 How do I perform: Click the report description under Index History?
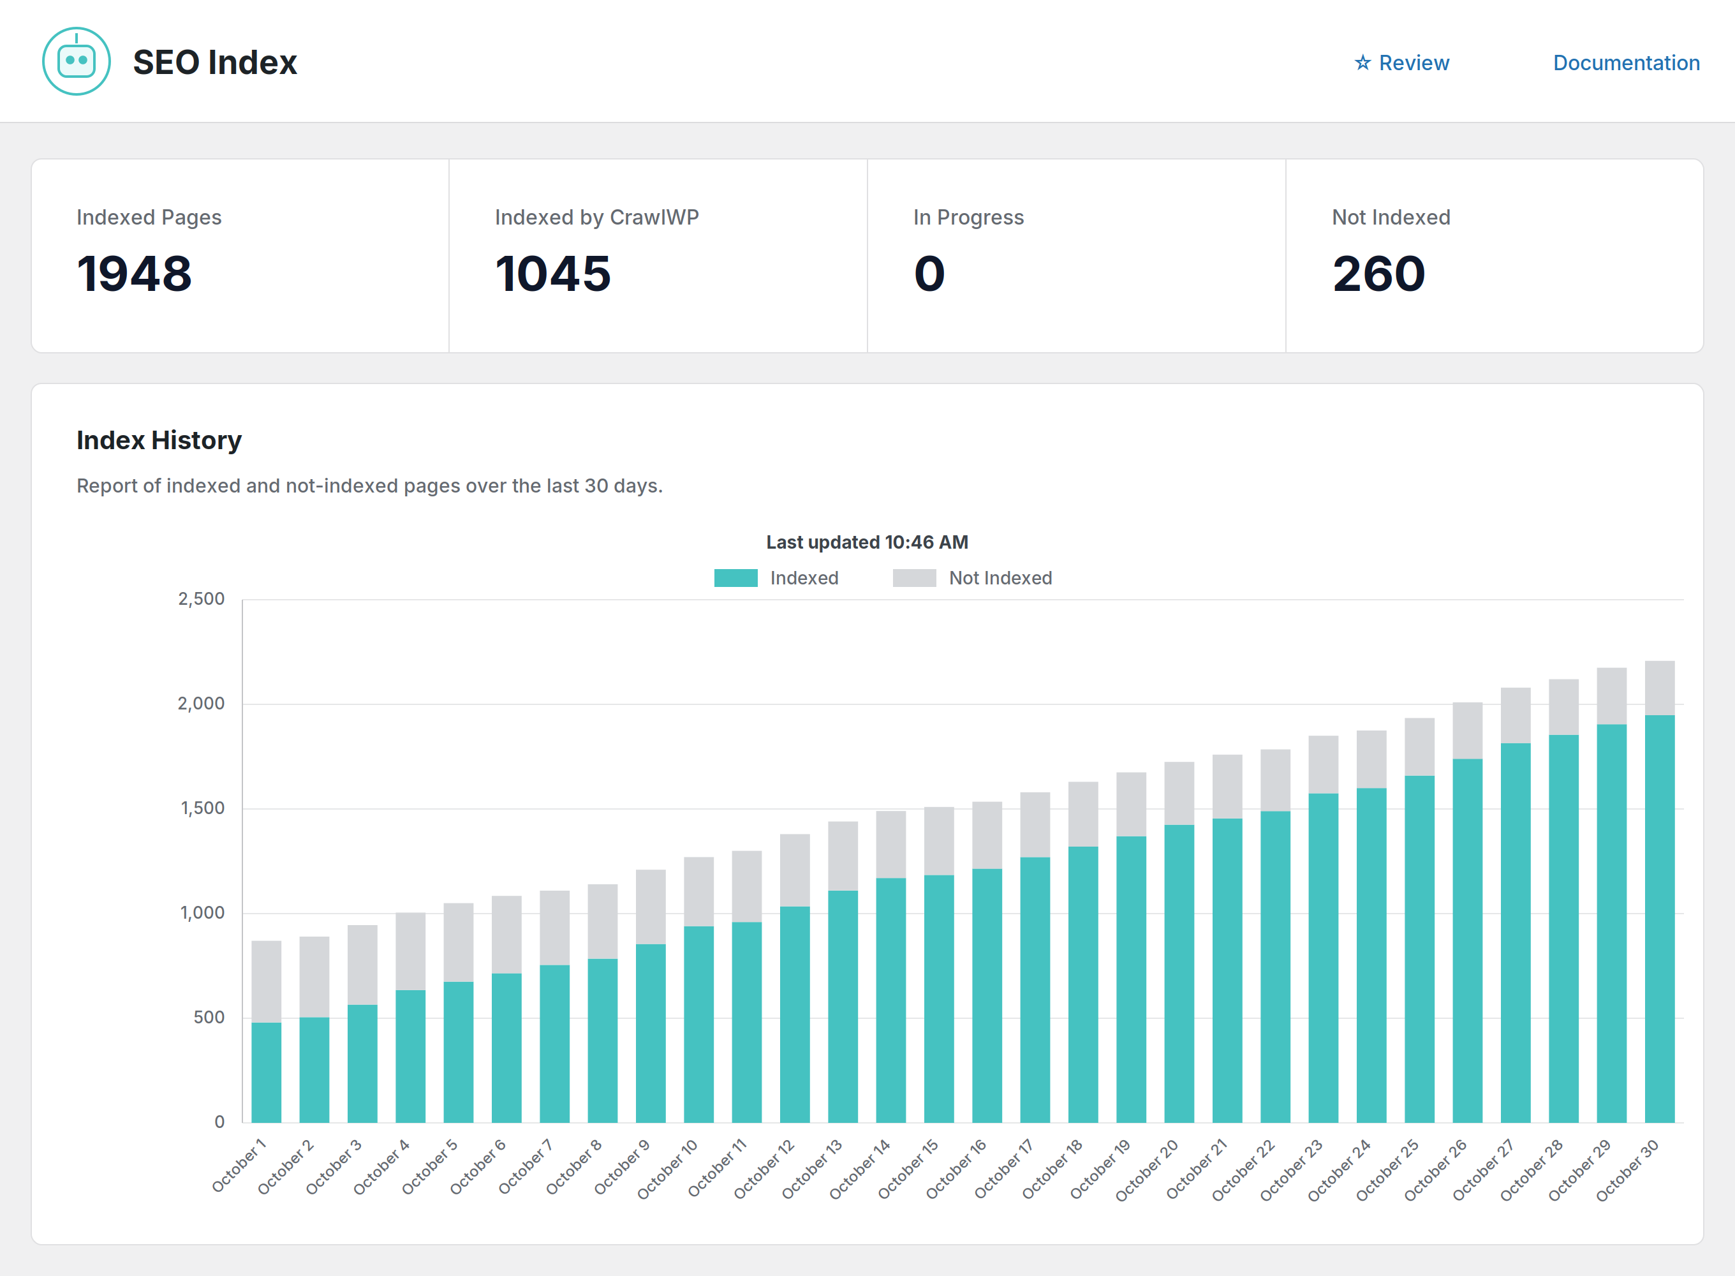[x=370, y=486]
